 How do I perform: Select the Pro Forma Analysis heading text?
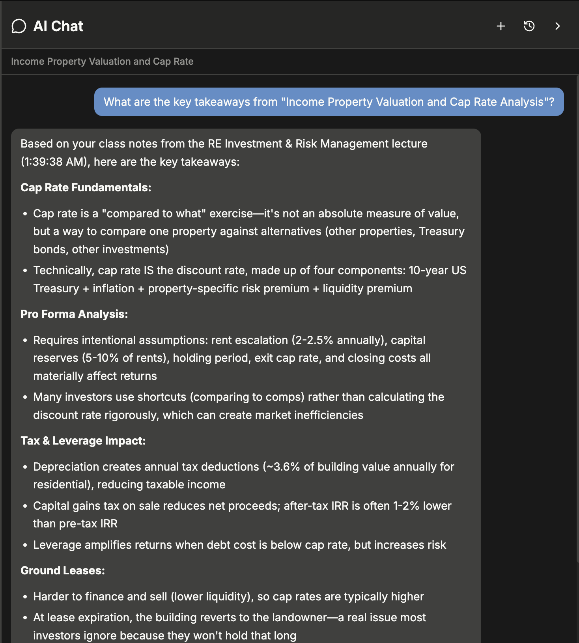click(x=73, y=314)
